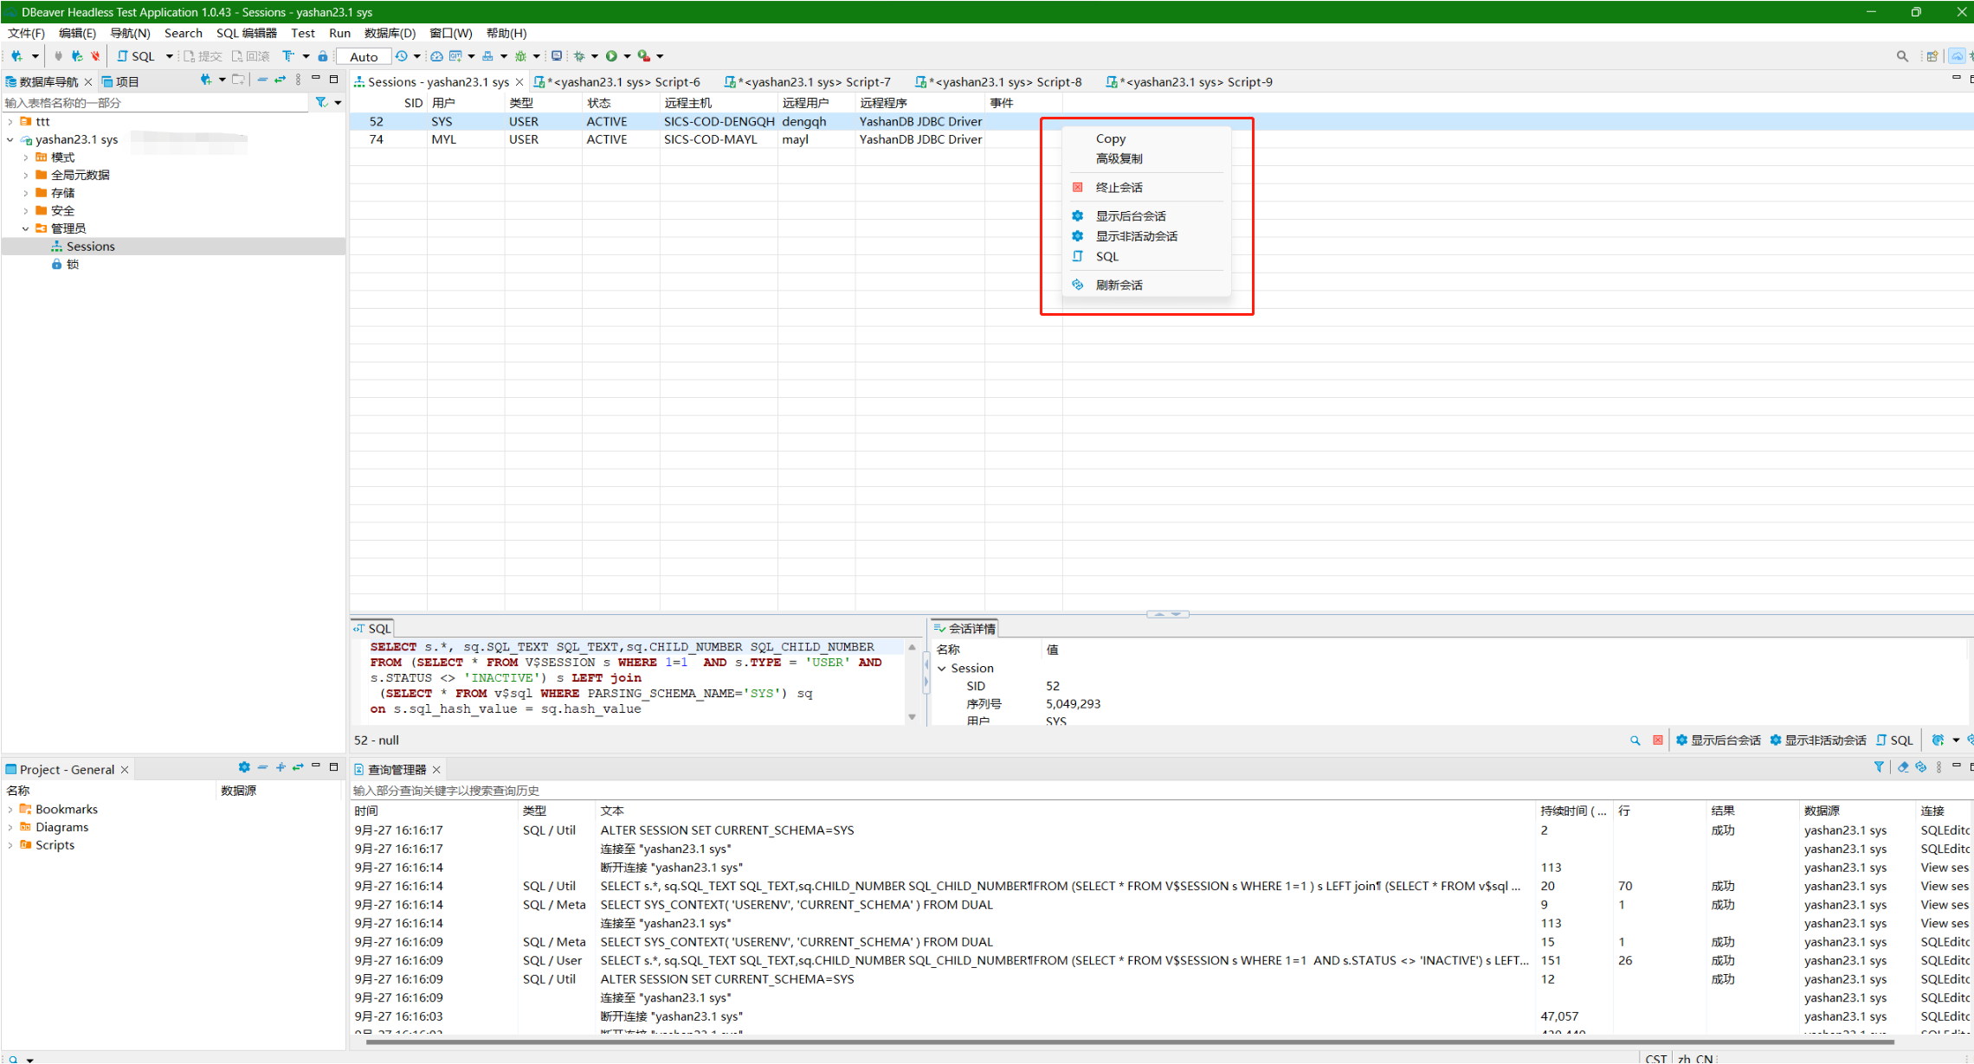Screen dimensions: 1974x1064
Task: Toggle 显示非活动会话 in context menu
Action: (x=1146, y=236)
